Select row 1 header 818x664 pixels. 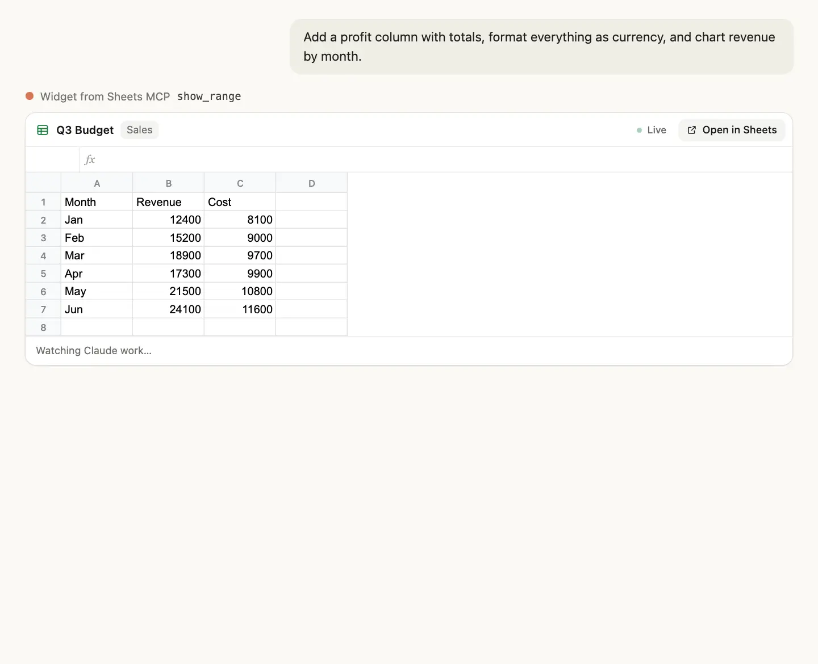[x=43, y=202]
